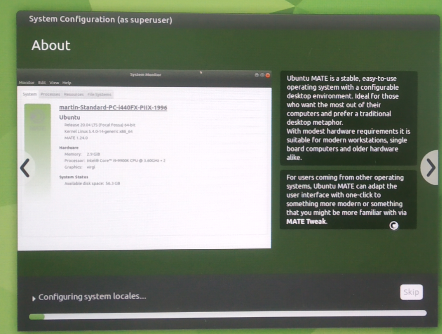This screenshot has width=442, height=334.
Task: Click the System Monitor screenshot preview
Action: tap(145, 160)
